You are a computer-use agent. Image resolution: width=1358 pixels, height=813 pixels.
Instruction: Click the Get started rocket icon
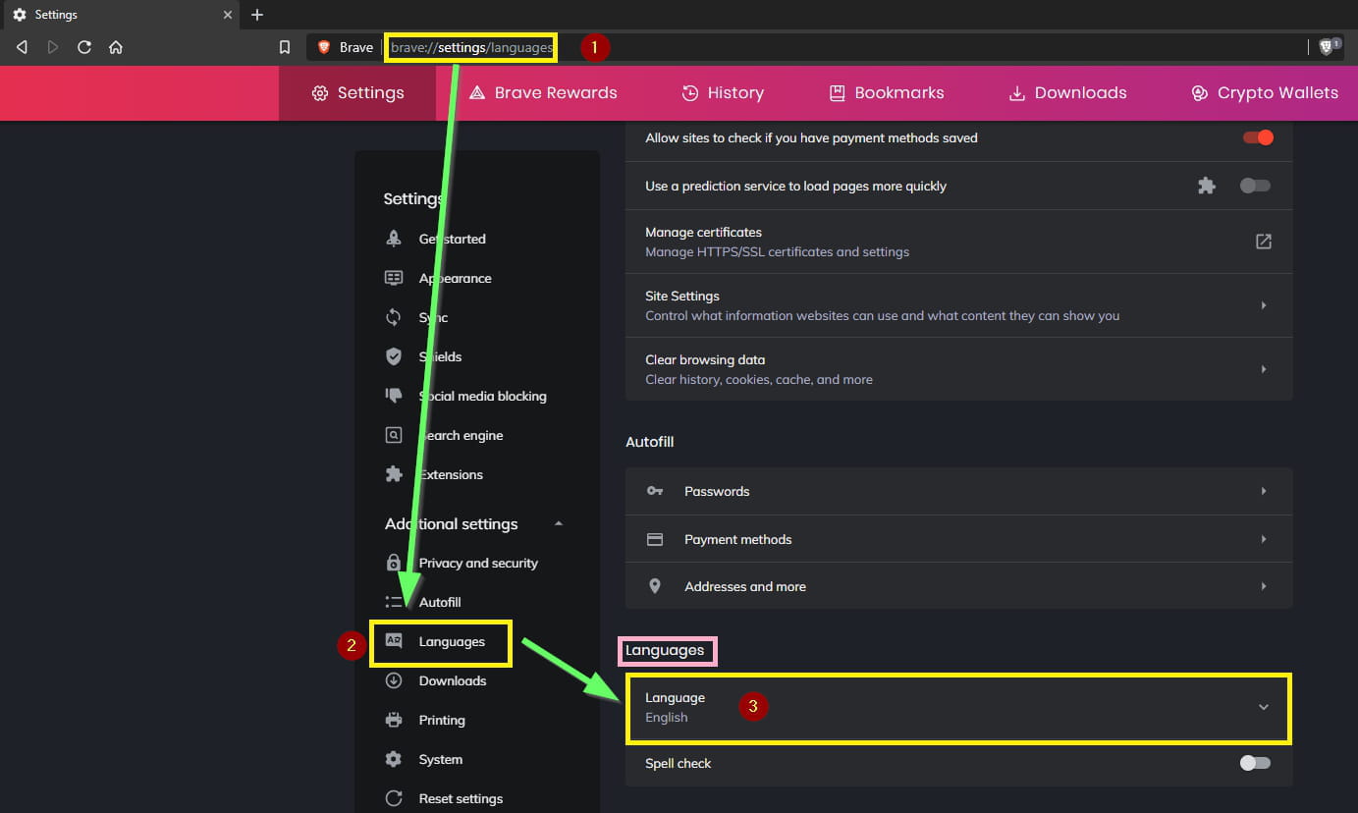[x=394, y=239]
